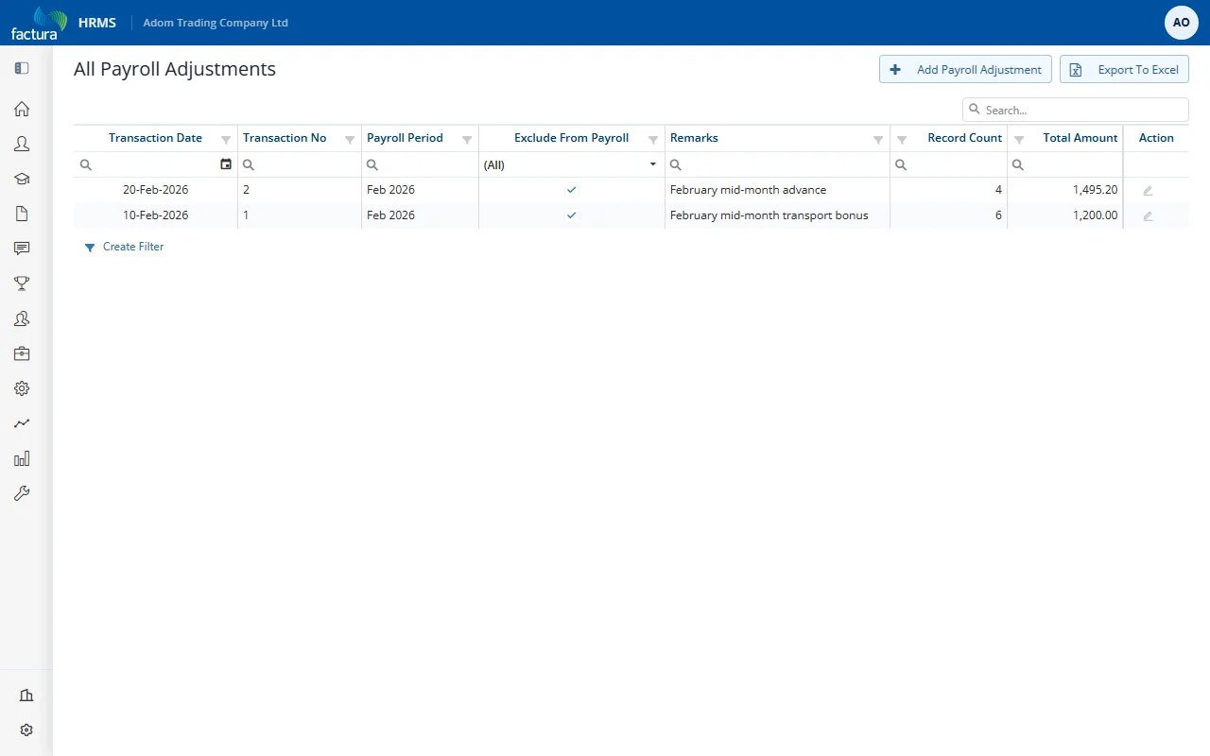
Task: Select the 1,495.20 total amount cell
Action: click(1065, 190)
